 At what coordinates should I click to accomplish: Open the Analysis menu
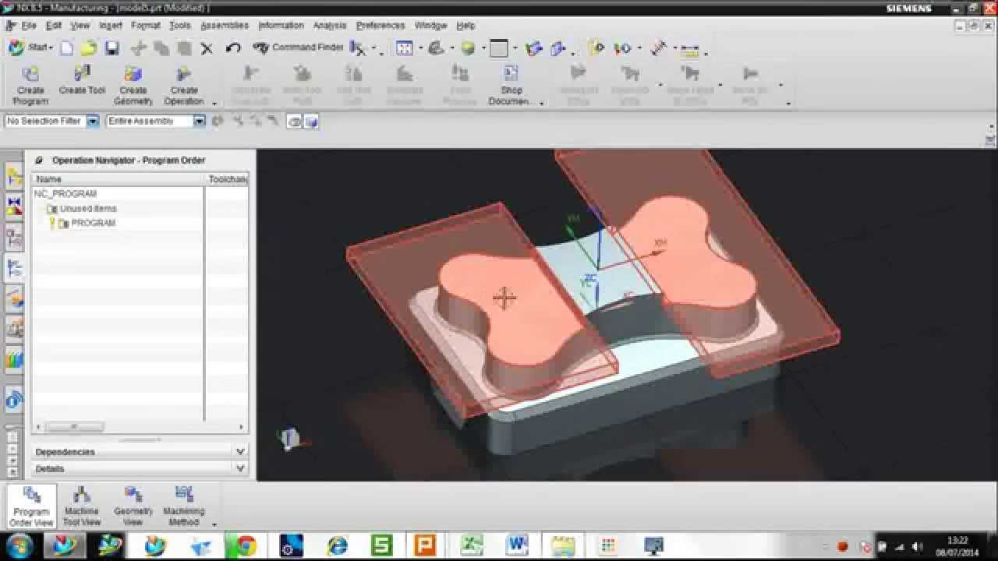(330, 26)
